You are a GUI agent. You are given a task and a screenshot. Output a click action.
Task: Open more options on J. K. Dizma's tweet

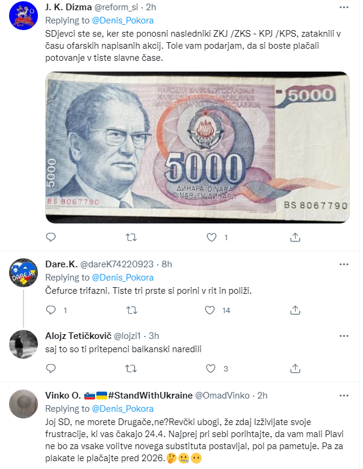click(344, 7)
